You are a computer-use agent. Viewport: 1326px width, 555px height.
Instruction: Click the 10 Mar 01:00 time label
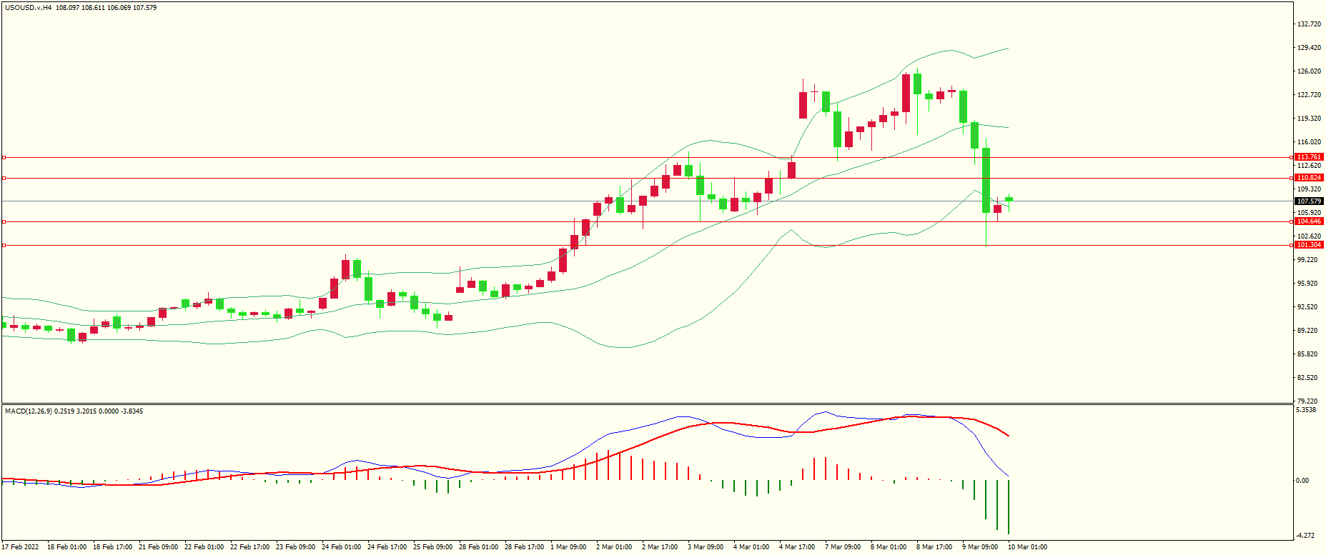1026,547
